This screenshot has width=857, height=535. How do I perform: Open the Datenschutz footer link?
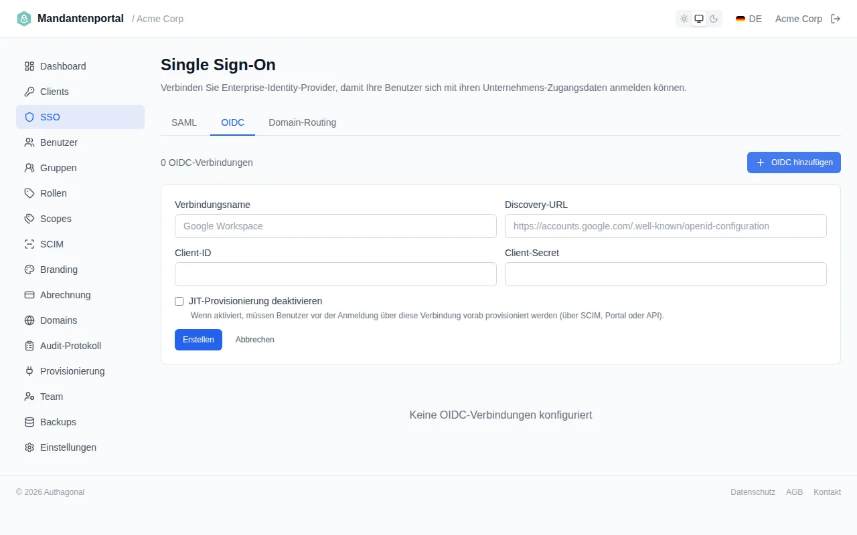coord(753,492)
